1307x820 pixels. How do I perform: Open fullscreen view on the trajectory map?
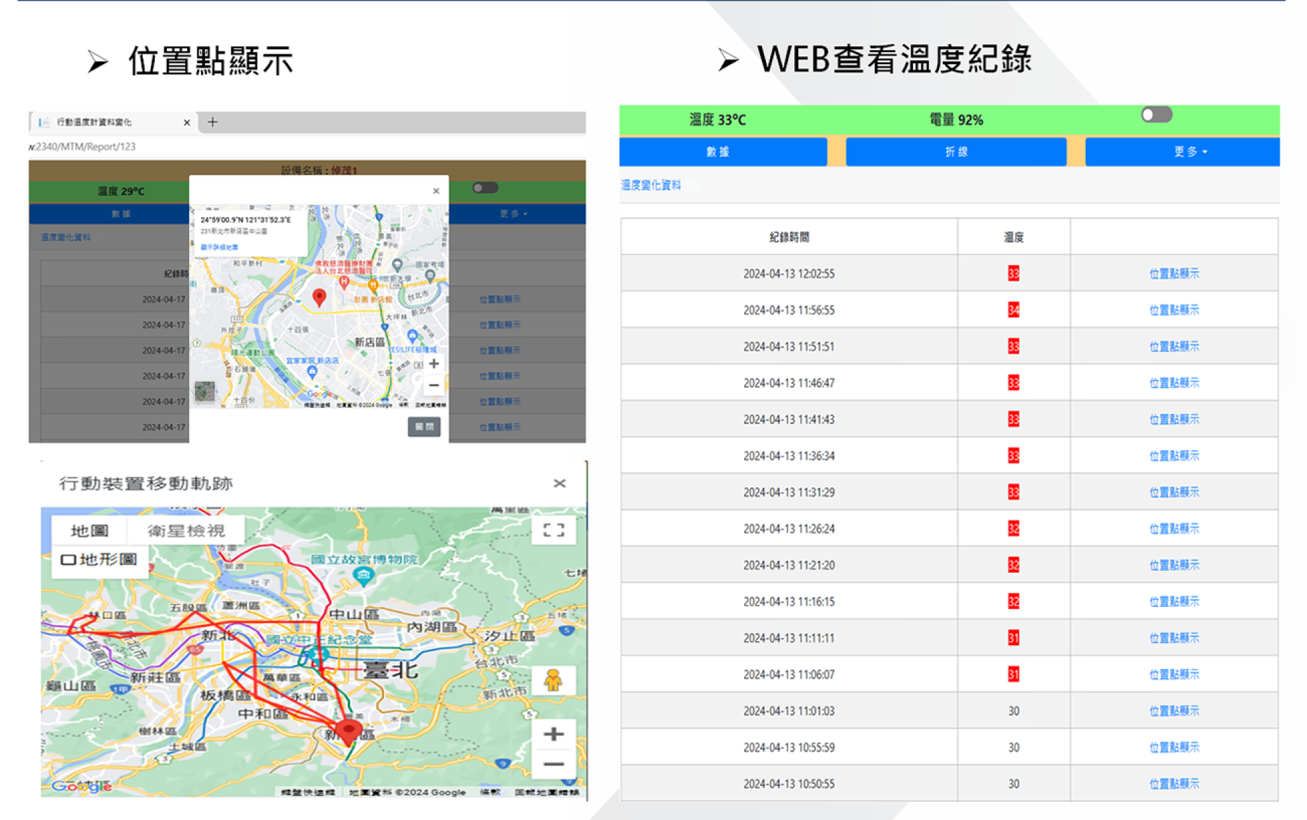pos(553,531)
